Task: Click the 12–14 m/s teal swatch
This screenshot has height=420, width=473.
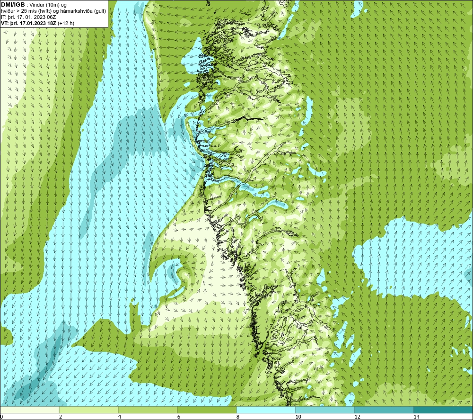Action: [384, 410]
